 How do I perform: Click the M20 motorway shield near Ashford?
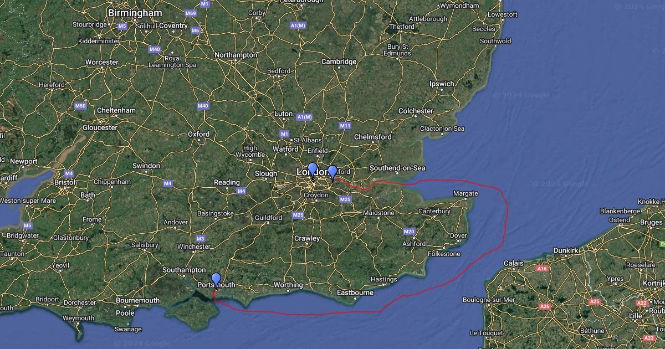pyautogui.click(x=410, y=231)
